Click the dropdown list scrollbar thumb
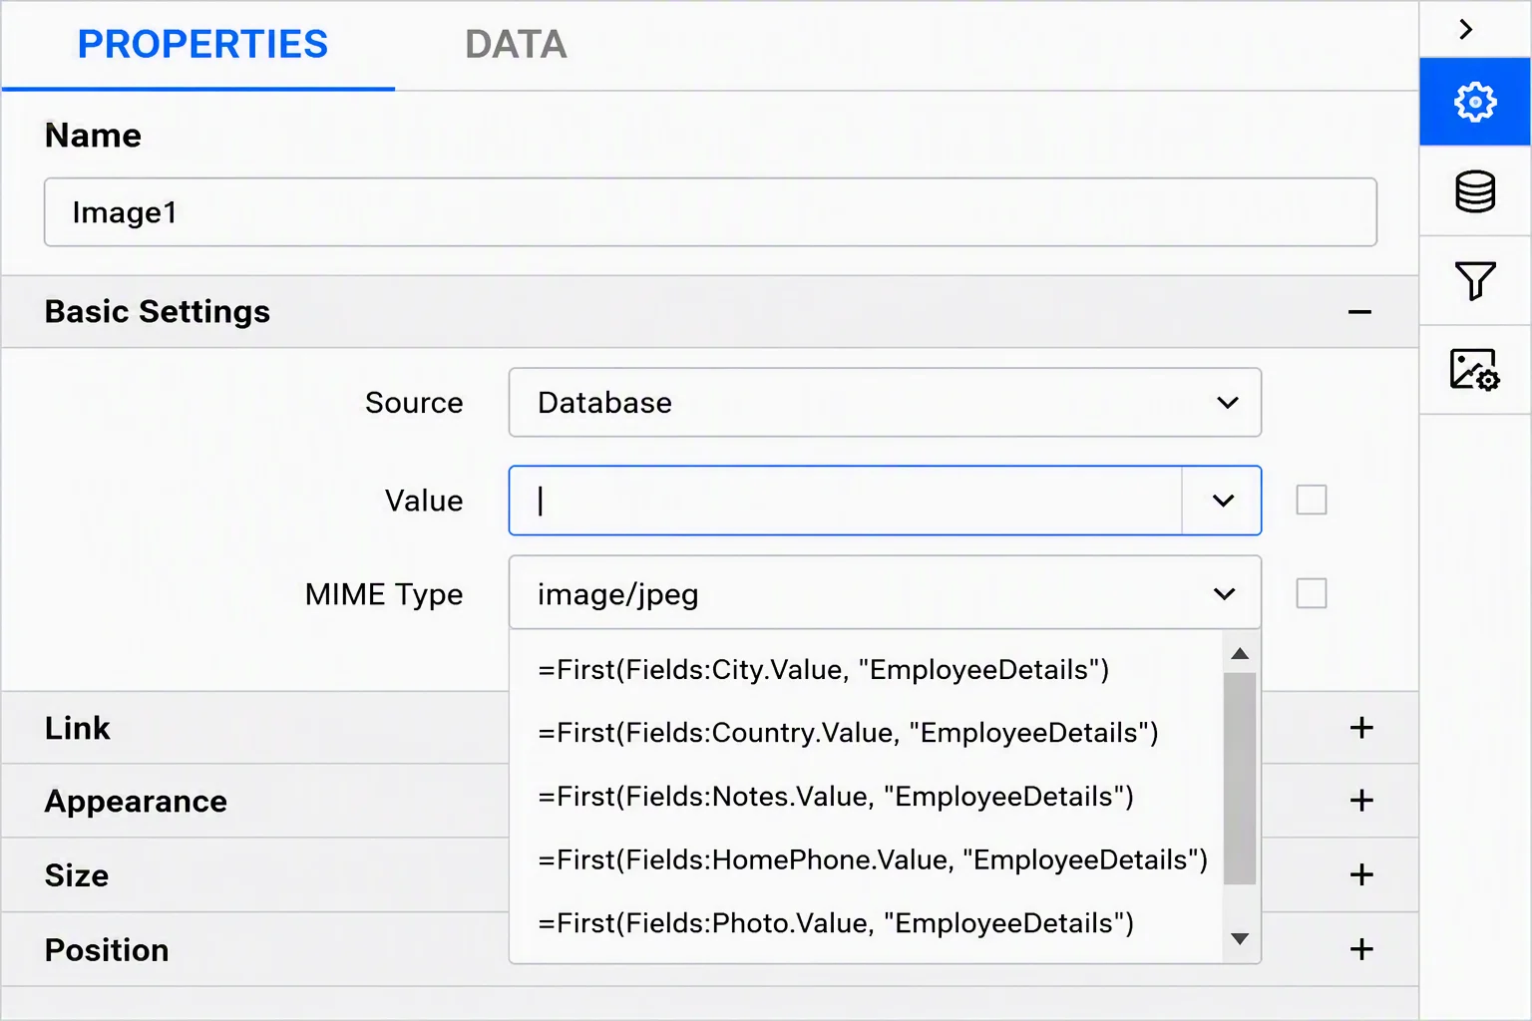Viewport: 1532px width, 1021px height. (x=1240, y=779)
